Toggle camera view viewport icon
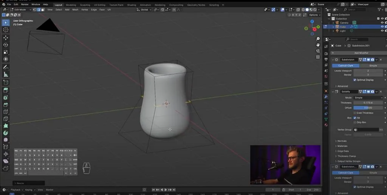387x195 pixels. click(x=318, y=51)
